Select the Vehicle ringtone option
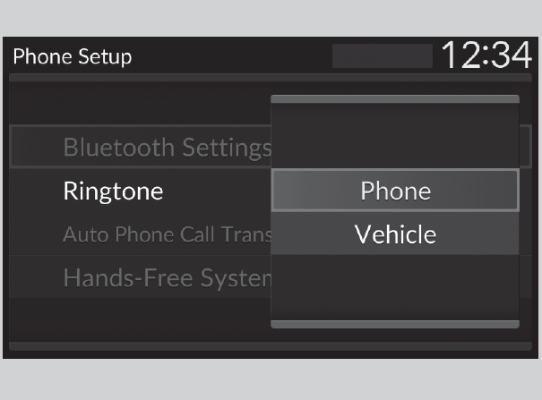Screen dimensions: 542x400 pyautogui.click(x=395, y=234)
